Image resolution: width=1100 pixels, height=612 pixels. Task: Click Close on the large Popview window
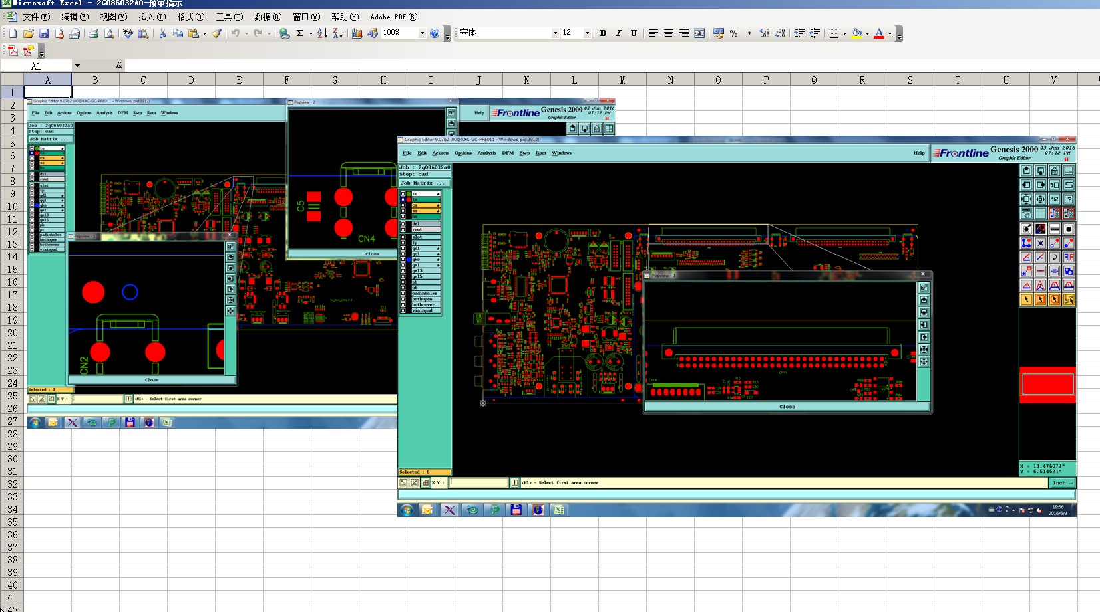787,407
